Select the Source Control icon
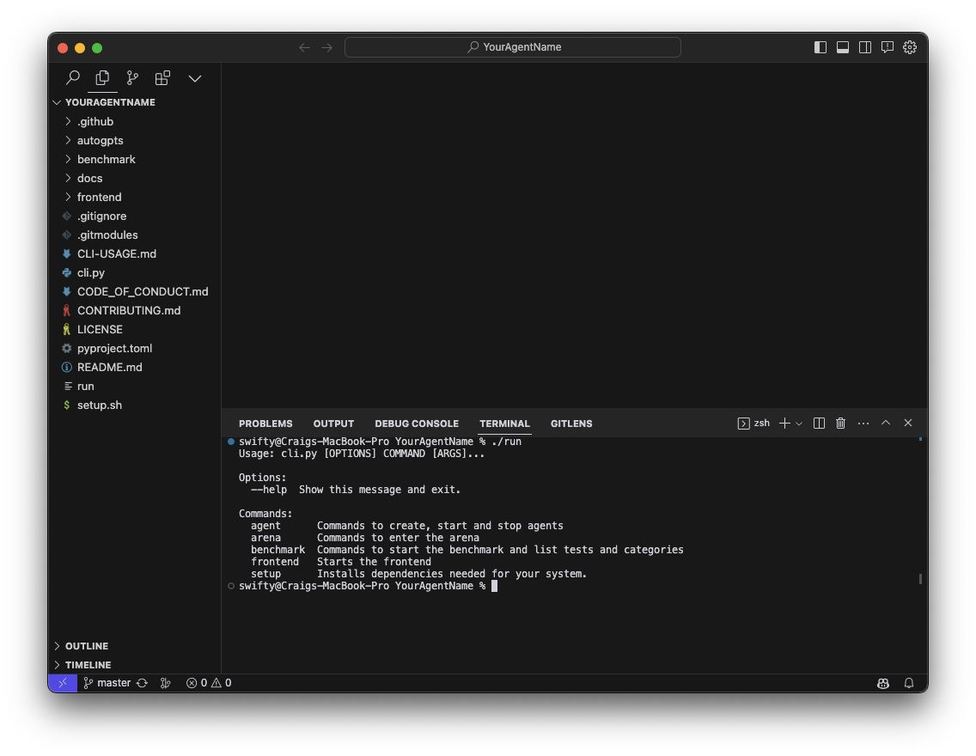This screenshot has width=976, height=756. pos(131,77)
